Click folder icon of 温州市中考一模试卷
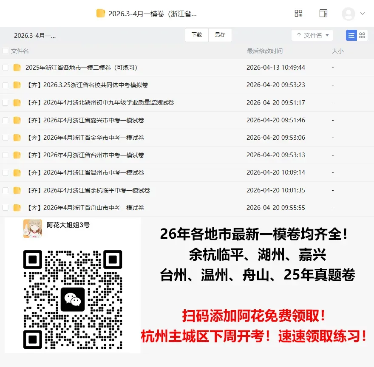This screenshot has width=374, height=367. click(x=17, y=172)
